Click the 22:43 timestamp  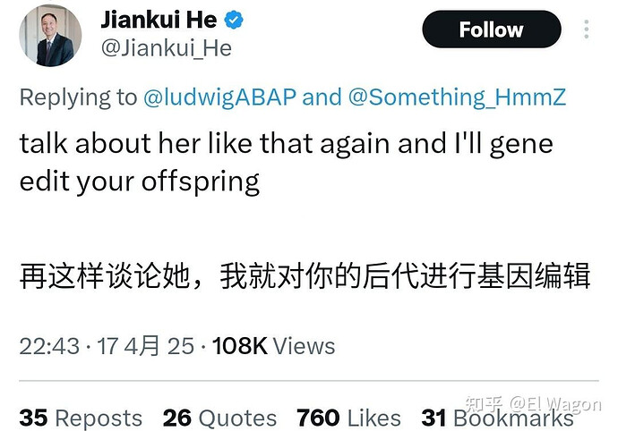[49, 346]
